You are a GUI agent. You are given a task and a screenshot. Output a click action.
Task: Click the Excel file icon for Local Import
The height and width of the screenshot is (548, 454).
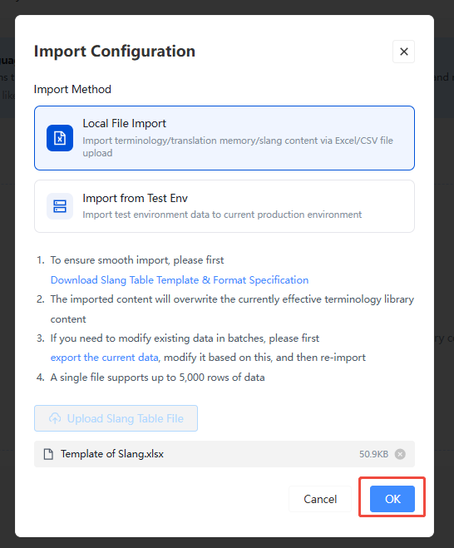pyautogui.click(x=60, y=138)
